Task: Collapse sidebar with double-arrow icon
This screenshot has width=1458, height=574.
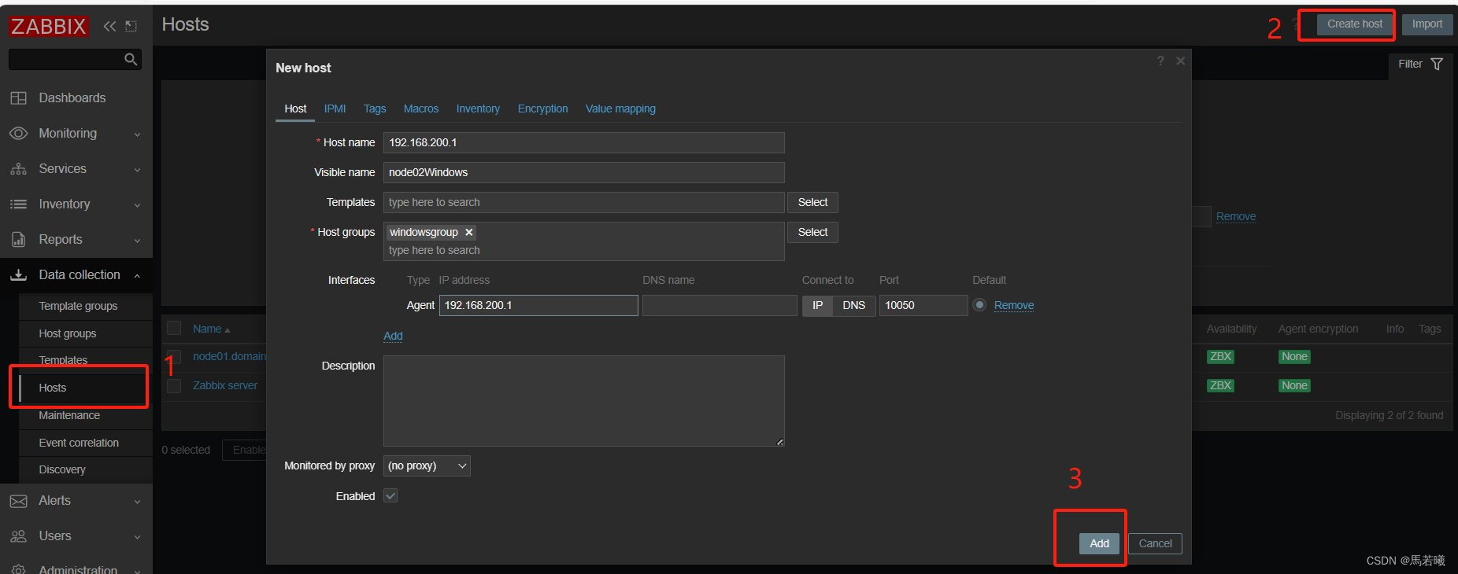Action: (109, 26)
